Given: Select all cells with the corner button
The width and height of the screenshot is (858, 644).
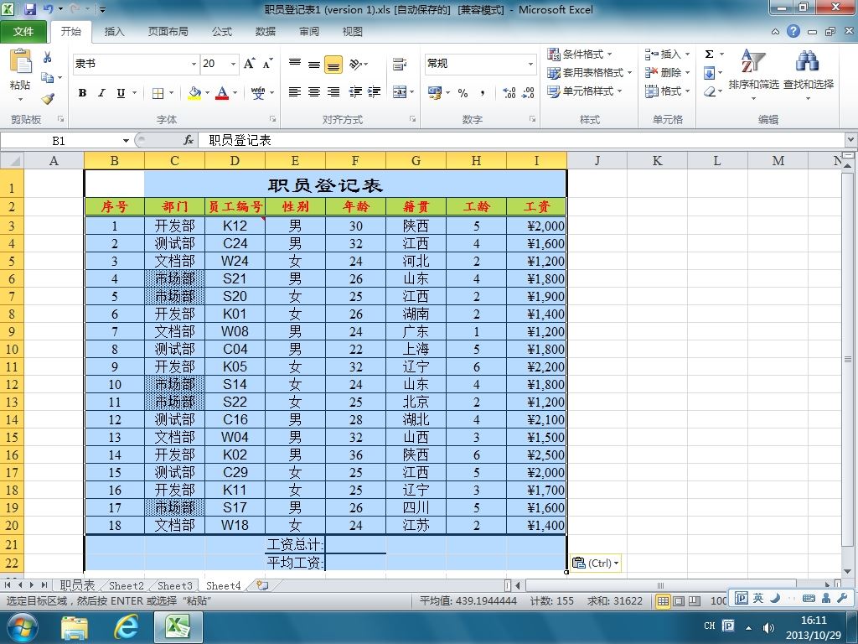Looking at the screenshot, I should (x=12, y=160).
